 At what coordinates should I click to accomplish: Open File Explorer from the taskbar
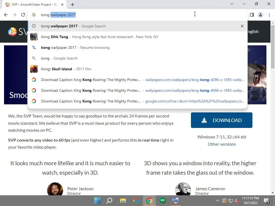(x=123, y=201)
